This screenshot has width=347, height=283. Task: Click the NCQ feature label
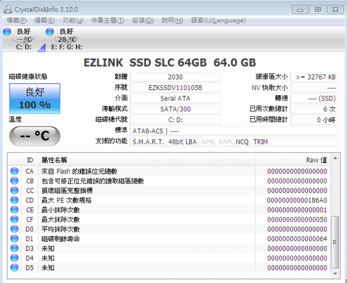pos(242,142)
